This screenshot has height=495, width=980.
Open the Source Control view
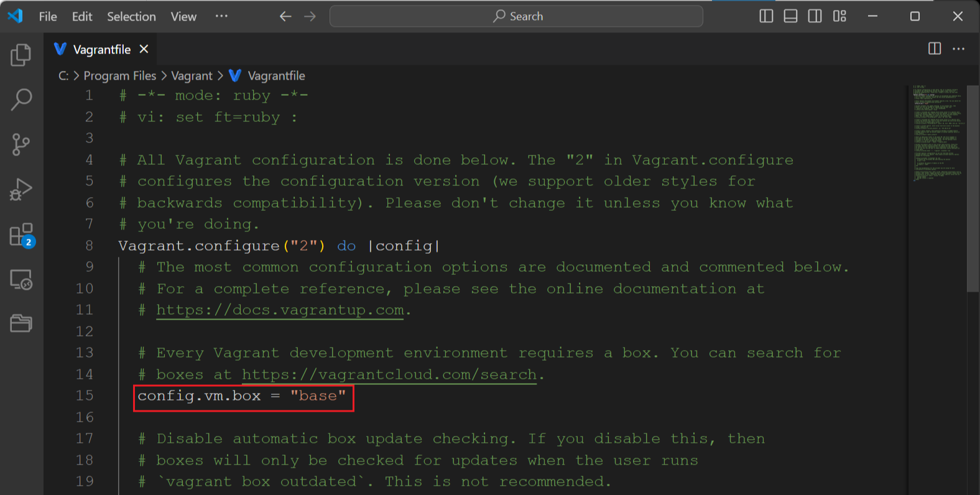pos(21,144)
